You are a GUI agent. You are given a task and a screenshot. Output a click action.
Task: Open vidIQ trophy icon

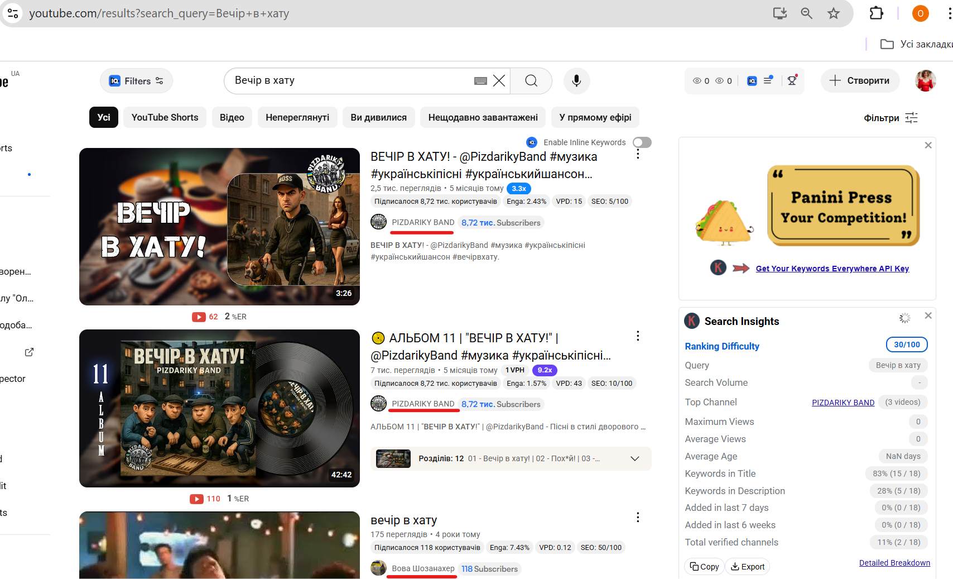click(x=792, y=80)
